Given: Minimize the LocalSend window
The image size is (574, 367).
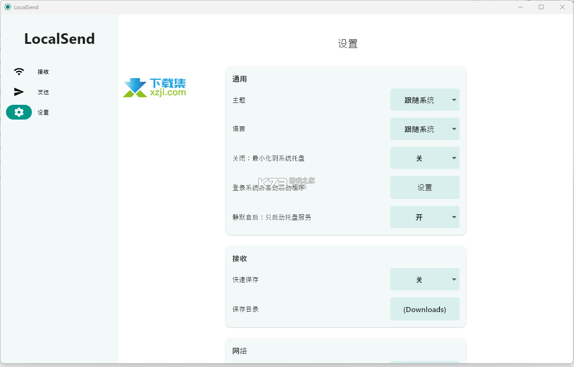Looking at the screenshot, I should point(520,7).
